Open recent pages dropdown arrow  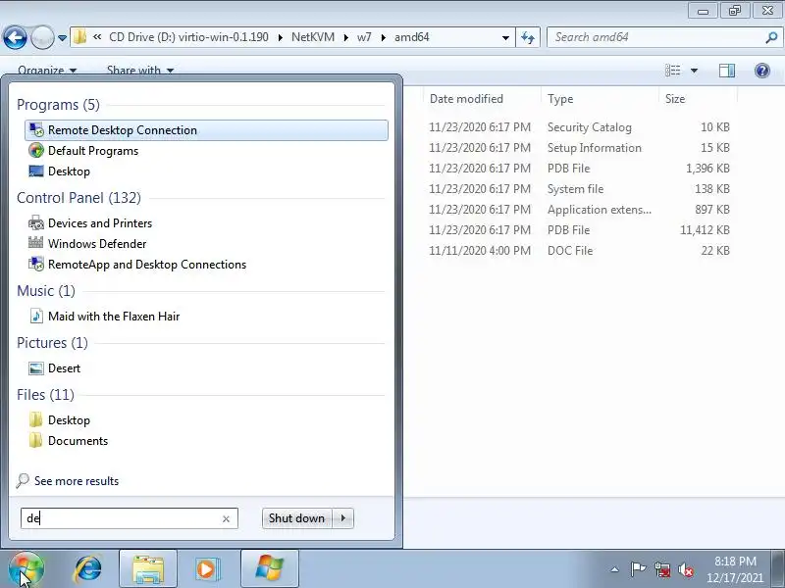[62, 38]
